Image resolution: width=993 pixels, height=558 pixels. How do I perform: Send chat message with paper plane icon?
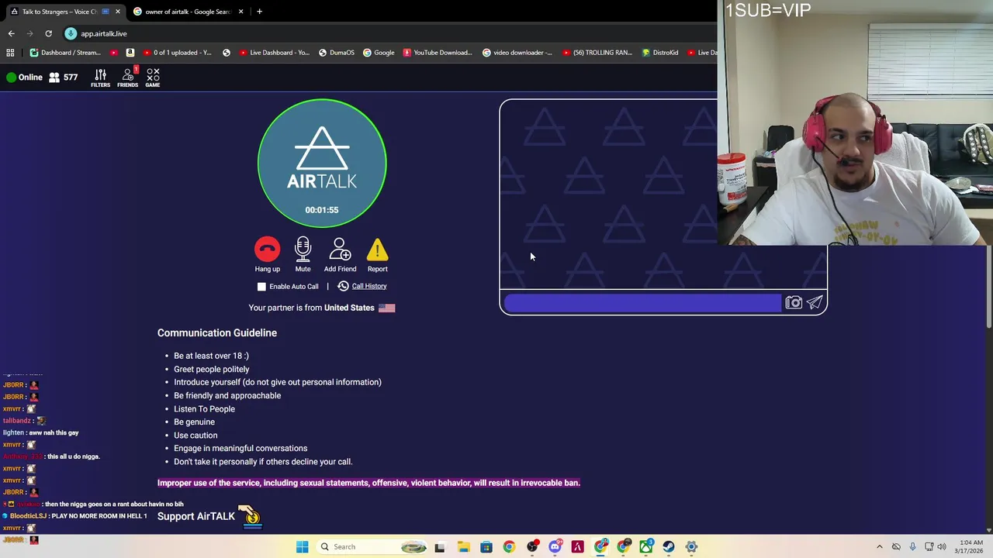tap(815, 303)
